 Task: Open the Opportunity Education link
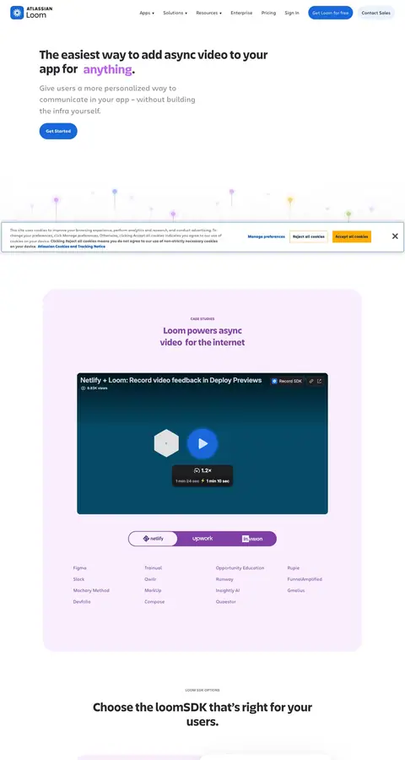click(x=240, y=568)
